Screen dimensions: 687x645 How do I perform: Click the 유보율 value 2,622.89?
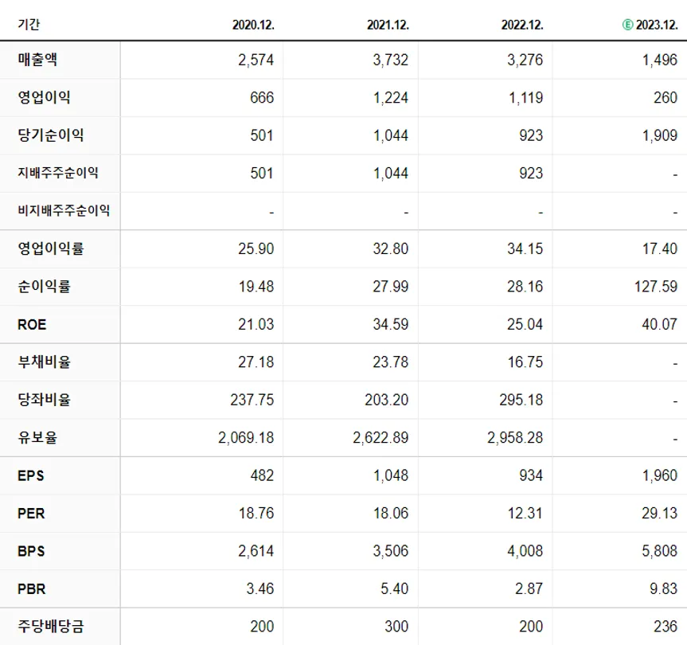point(381,438)
